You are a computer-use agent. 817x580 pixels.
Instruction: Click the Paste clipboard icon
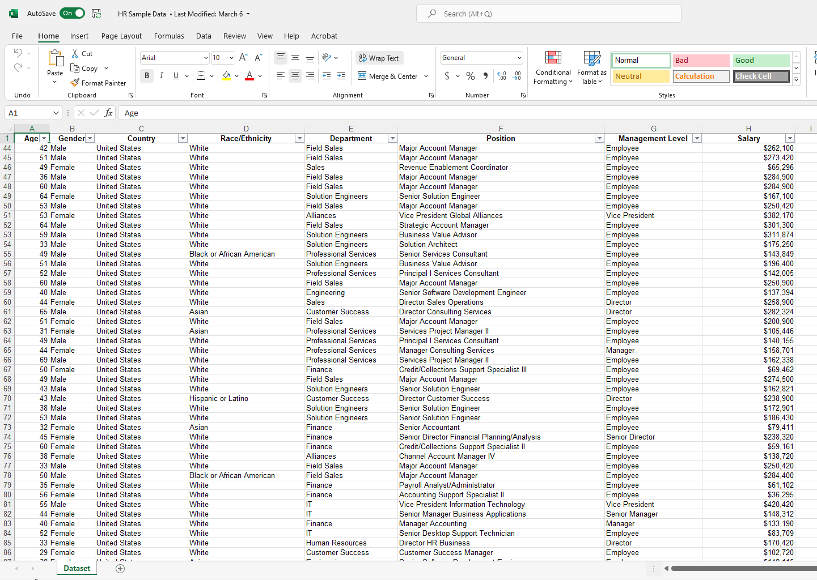pos(55,59)
